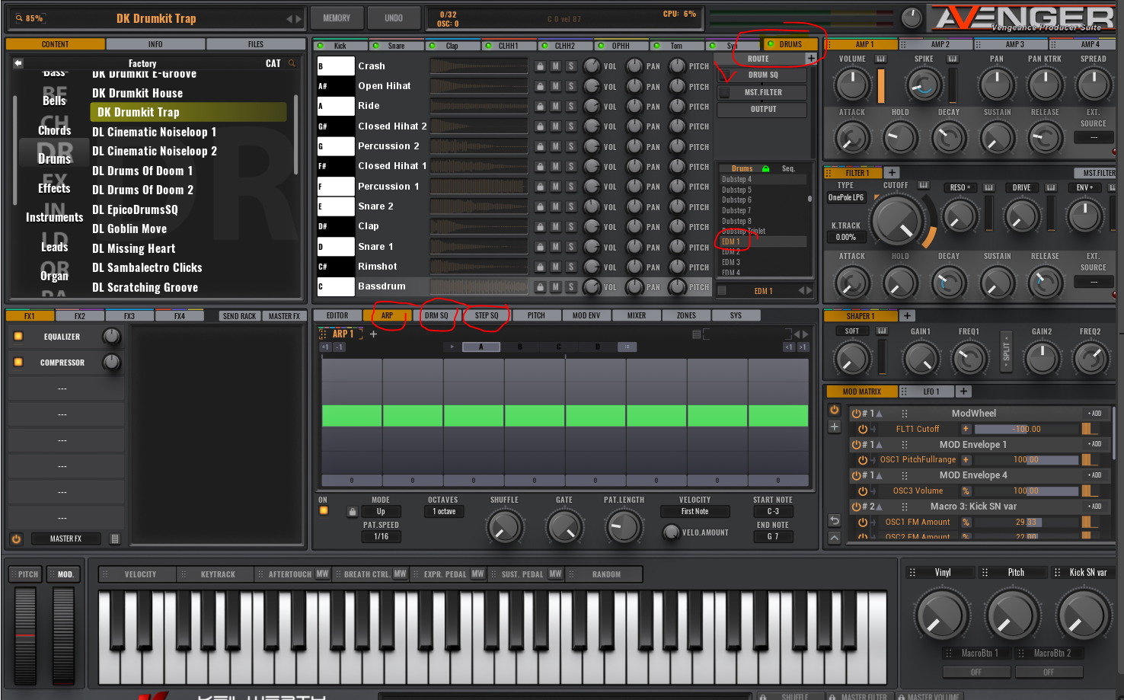This screenshot has height=700, width=1124.
Task: Click the amp VOLUME knob
Action: click(x=851, y=85)
